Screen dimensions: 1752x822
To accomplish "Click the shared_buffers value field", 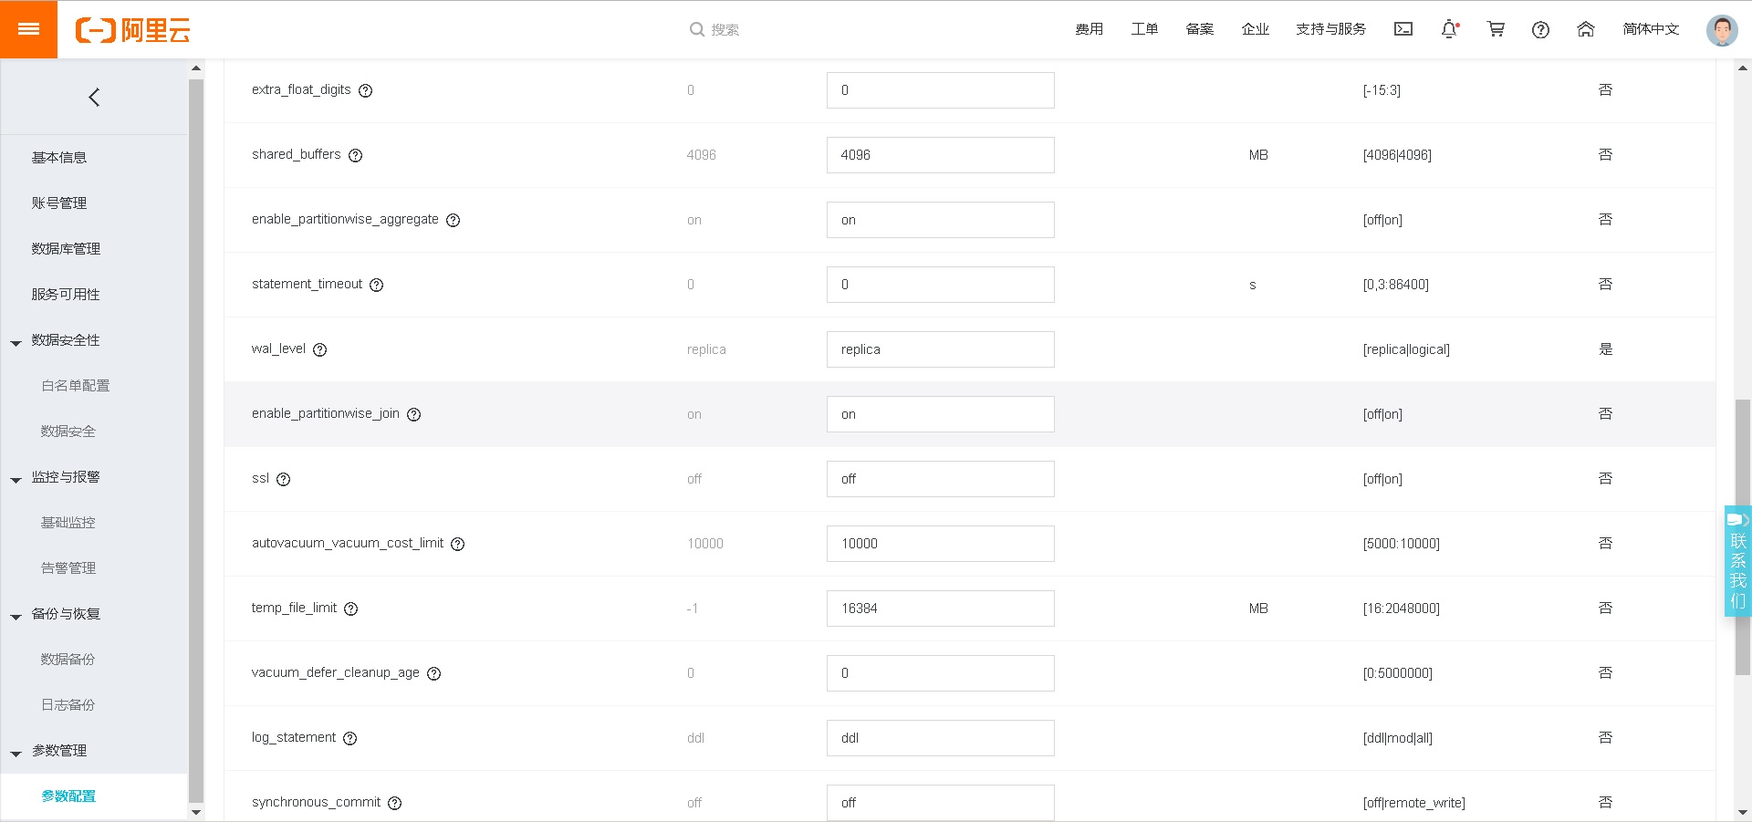I will (x=941, y=155).
